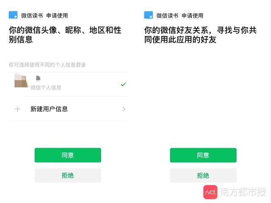Approve friend-relationship access with 同意
The width and height of the screenshot is (271, 203).
203,155
